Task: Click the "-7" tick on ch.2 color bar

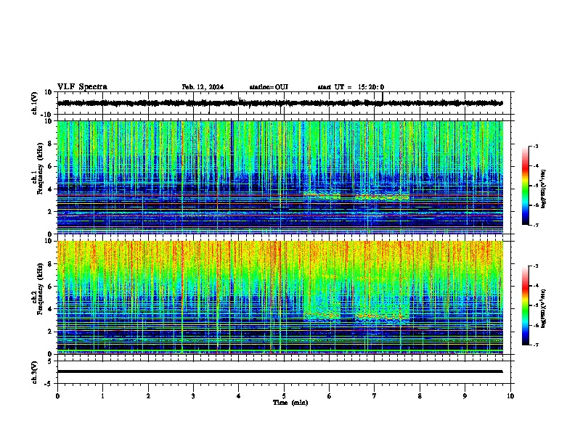Action: (535, 345)
